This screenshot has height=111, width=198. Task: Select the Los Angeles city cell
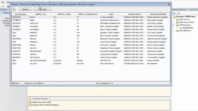click(x=41, y=30)
